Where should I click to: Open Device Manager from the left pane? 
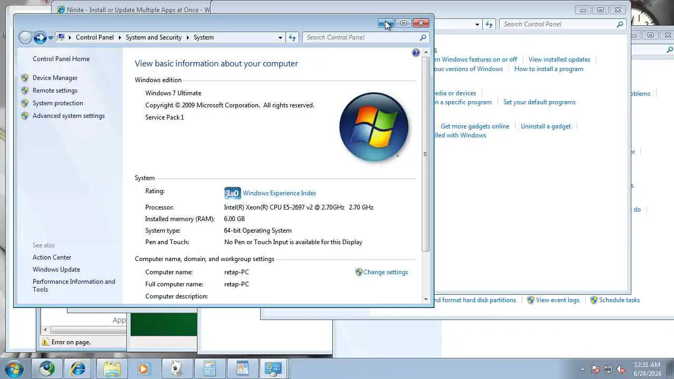point(55,78)
